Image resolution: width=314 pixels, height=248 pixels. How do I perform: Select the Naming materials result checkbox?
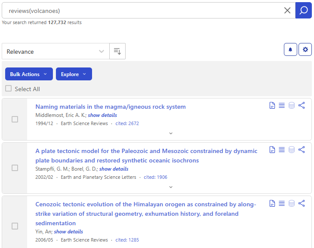click(15, 119)
